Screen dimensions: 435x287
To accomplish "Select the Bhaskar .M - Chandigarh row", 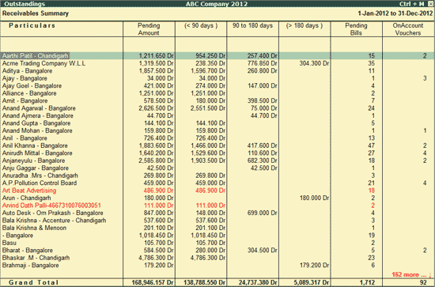I will (x=217, y=258).
